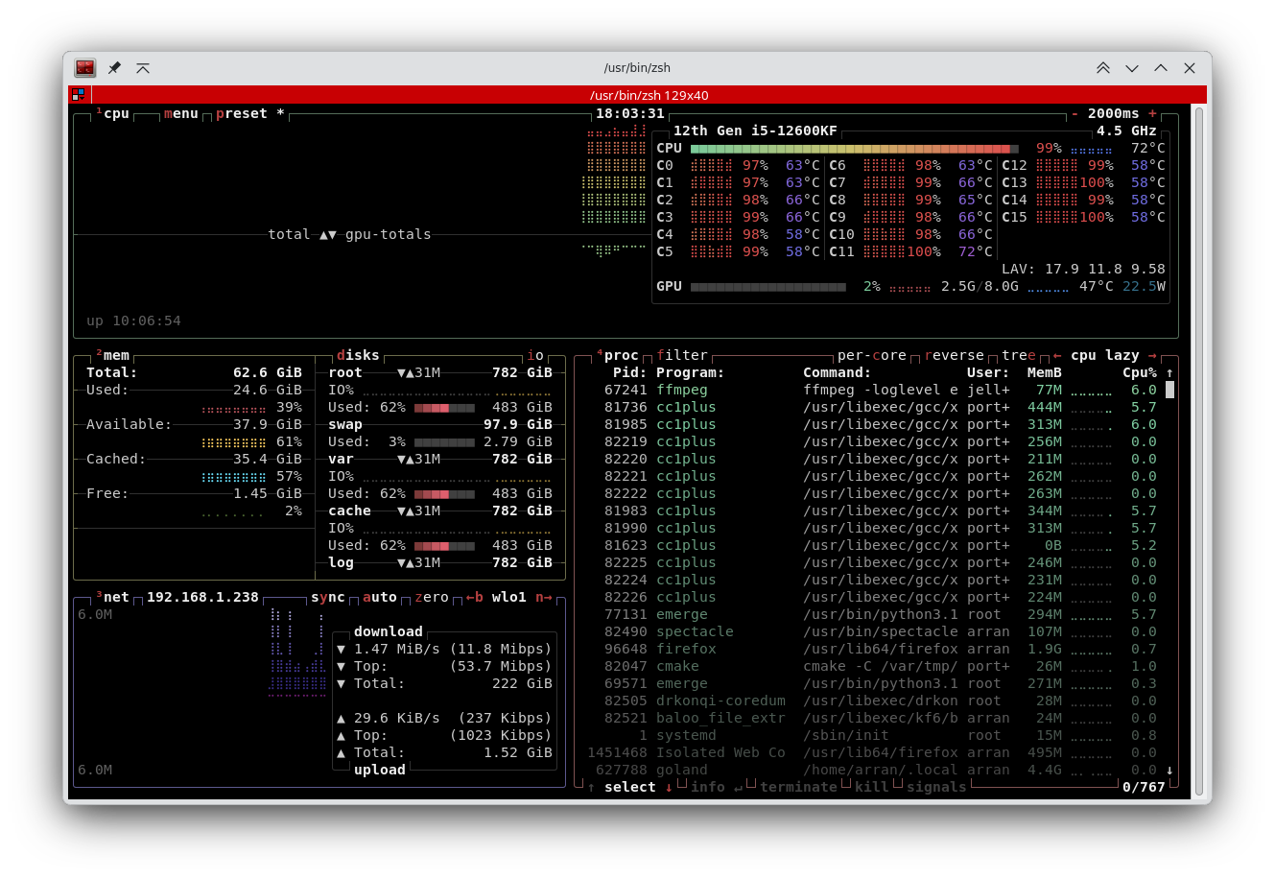Click the select up arrow in proc footer
1275x879 pixels.
591,787
